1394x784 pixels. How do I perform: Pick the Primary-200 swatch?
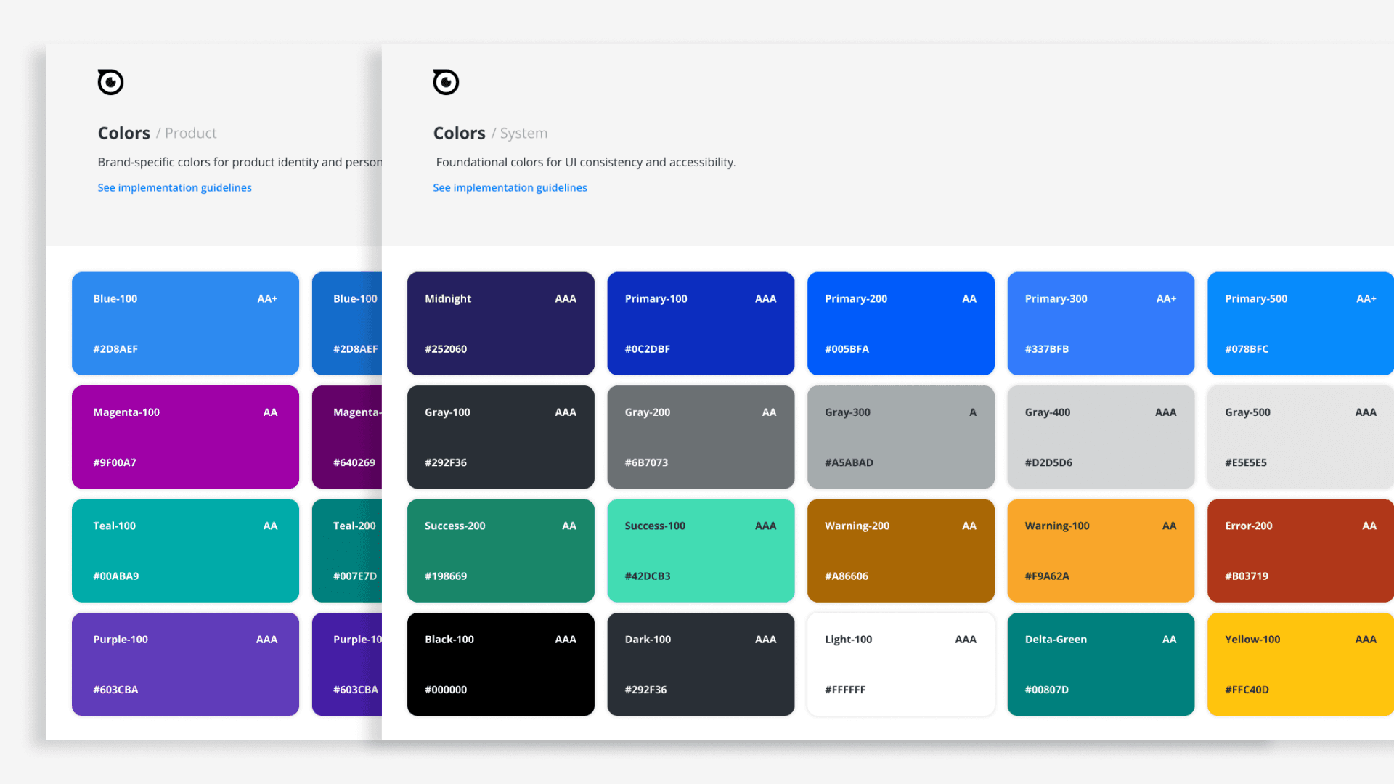point(901,324)
